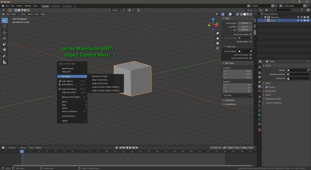This screenshot has height=170, width=311.
Task: Click the zoom view magnifier icon
Action: (x=218, y=33)
